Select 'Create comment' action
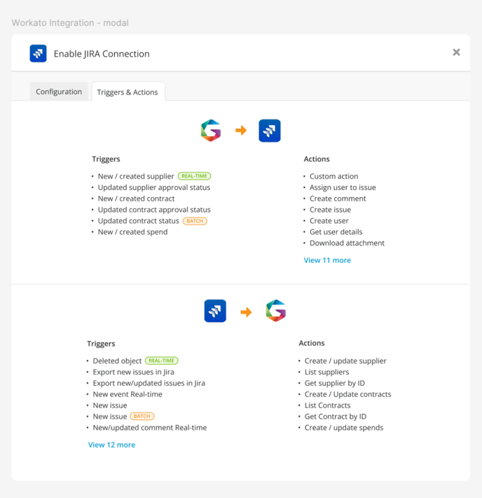 [x=338, y=198]
